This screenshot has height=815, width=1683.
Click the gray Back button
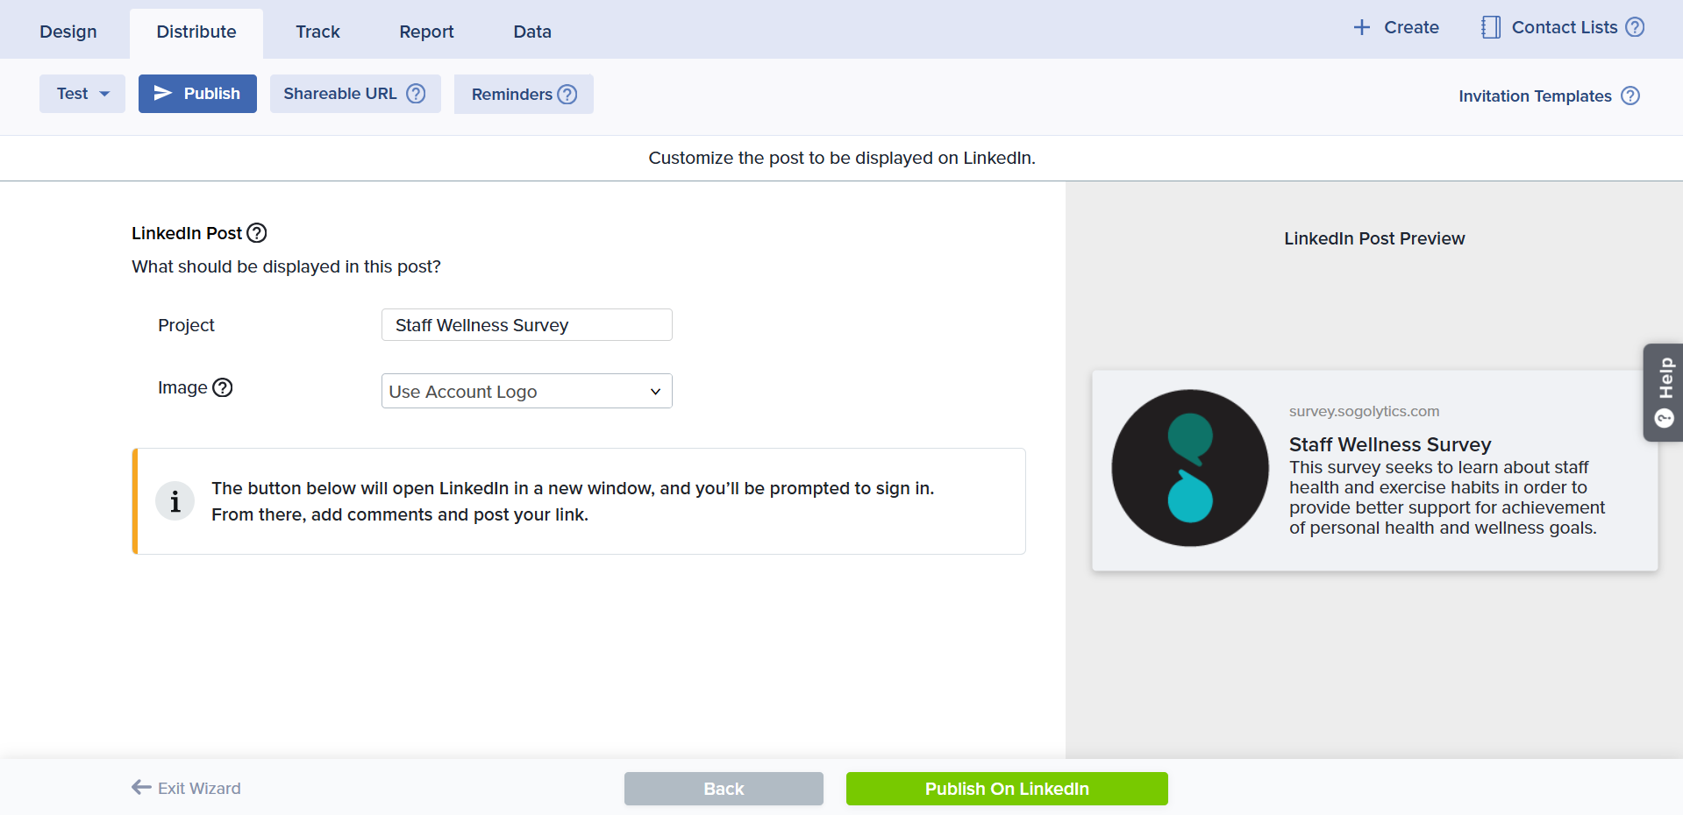[x=724, y=789]
